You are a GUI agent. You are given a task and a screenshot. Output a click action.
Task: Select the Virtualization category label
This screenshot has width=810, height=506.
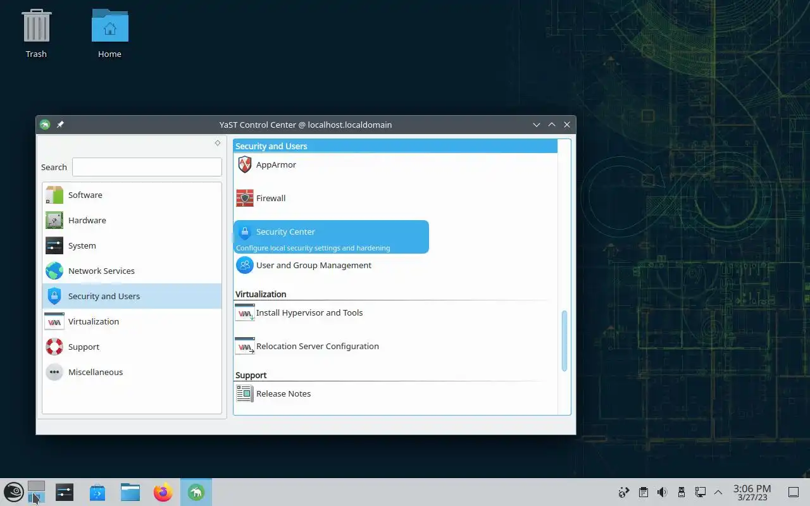(x=94, y=321)
